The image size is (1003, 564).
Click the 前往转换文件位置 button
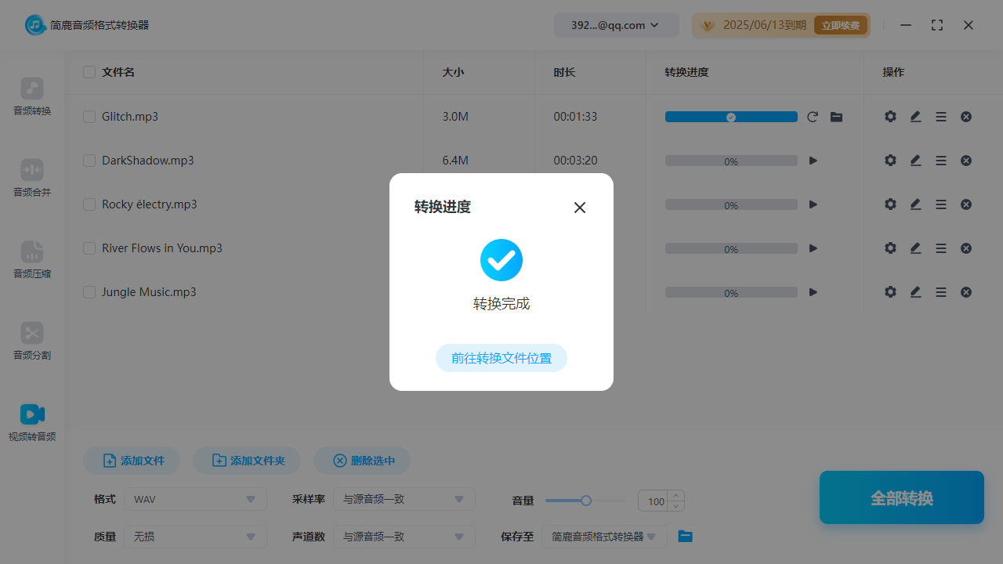click(501, 358)
